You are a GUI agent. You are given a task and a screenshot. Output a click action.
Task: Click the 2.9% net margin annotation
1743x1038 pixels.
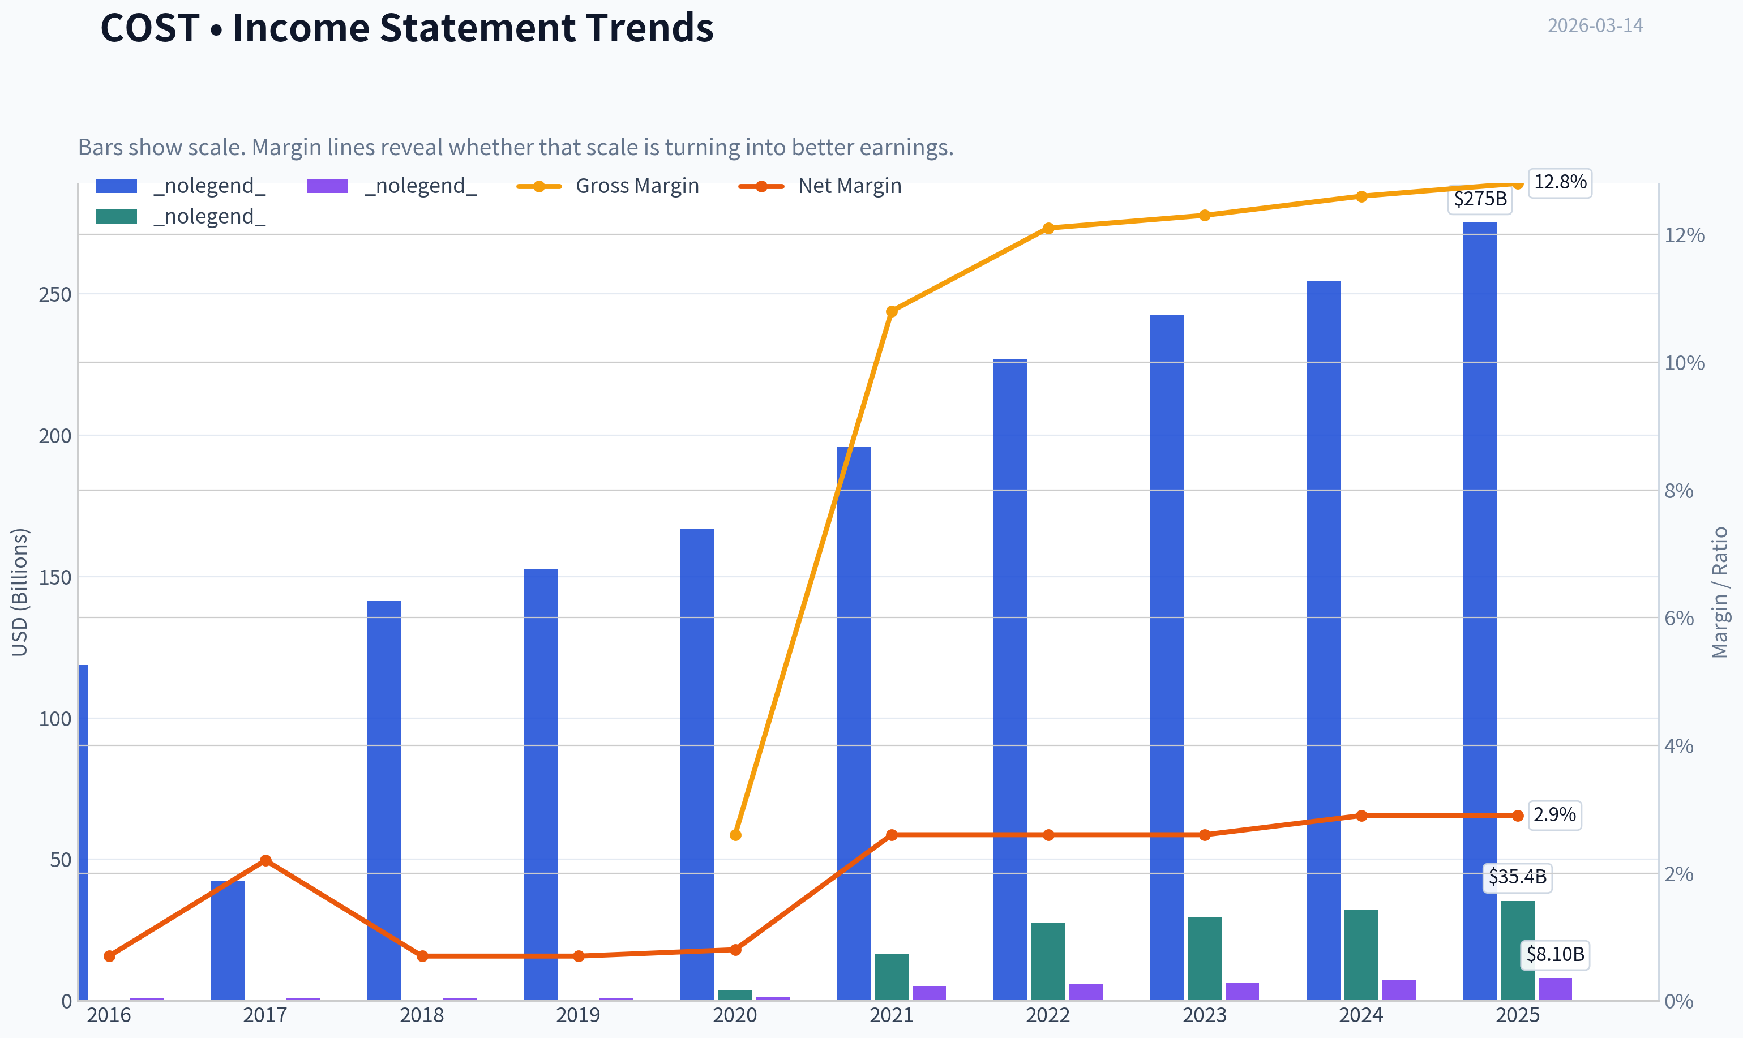(1555, 815)
